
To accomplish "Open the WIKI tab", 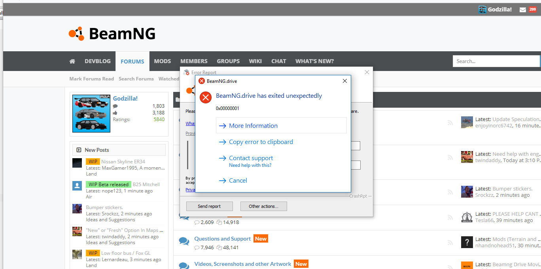I will (x=255, y=61).
